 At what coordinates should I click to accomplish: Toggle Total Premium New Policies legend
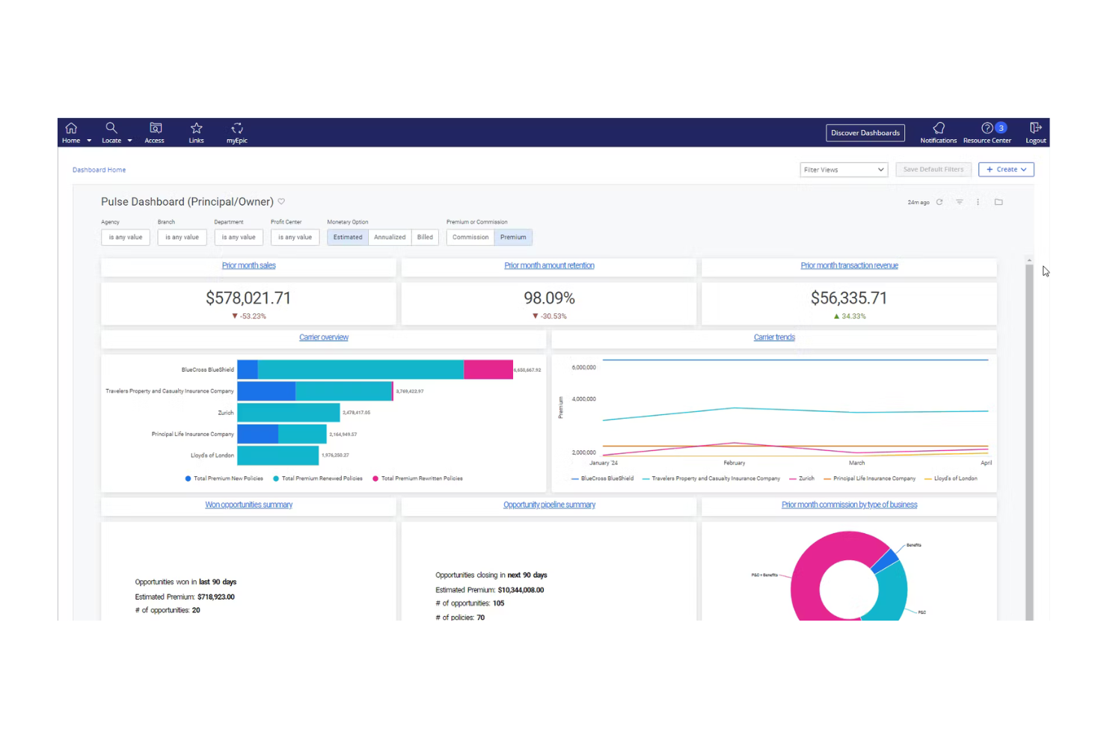pyautogui.click(x=224, y=479)
